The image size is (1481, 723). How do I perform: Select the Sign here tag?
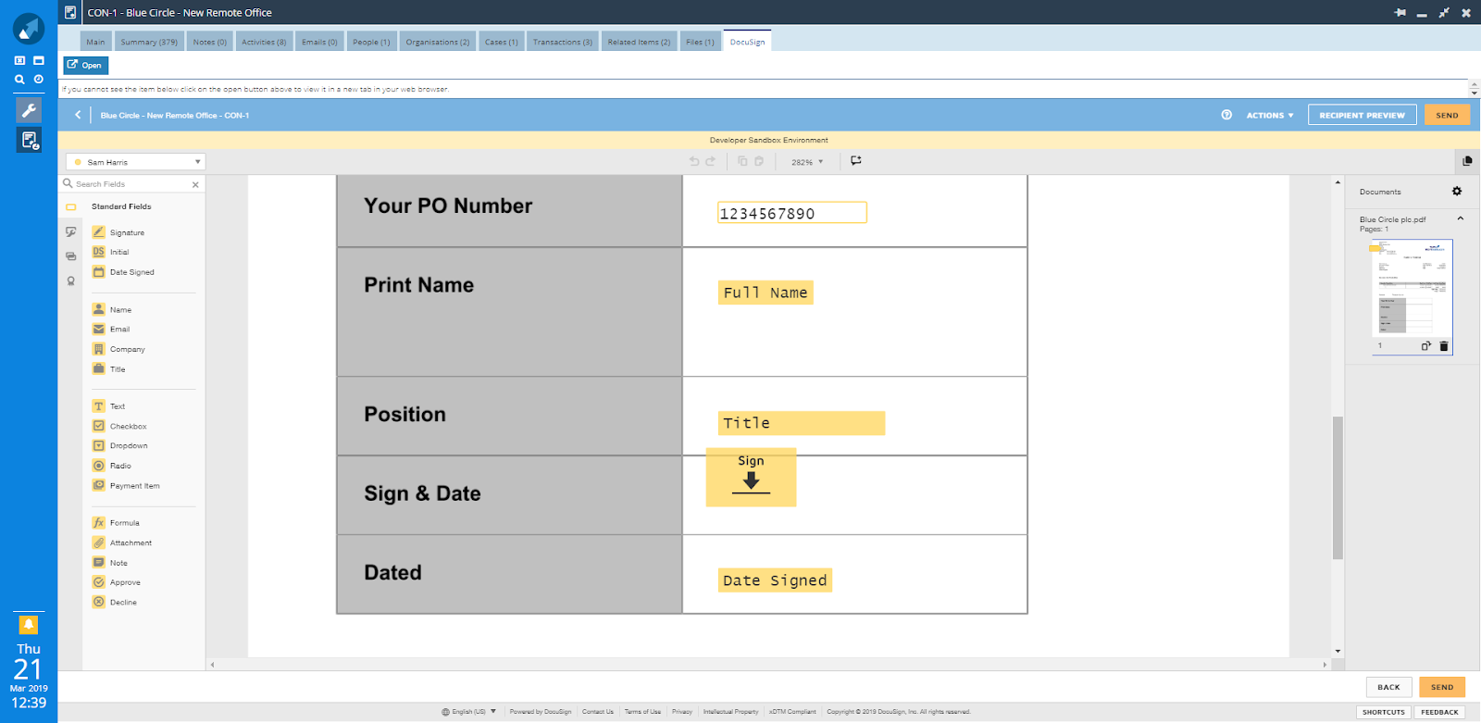751,478
